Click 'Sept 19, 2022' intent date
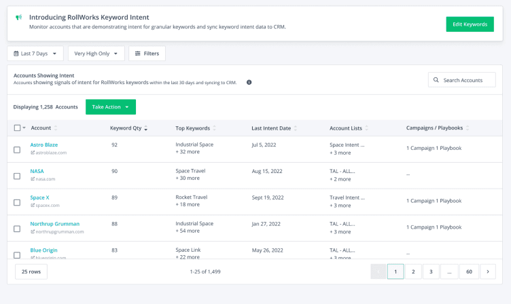511x304 pixels. [268, 197]
